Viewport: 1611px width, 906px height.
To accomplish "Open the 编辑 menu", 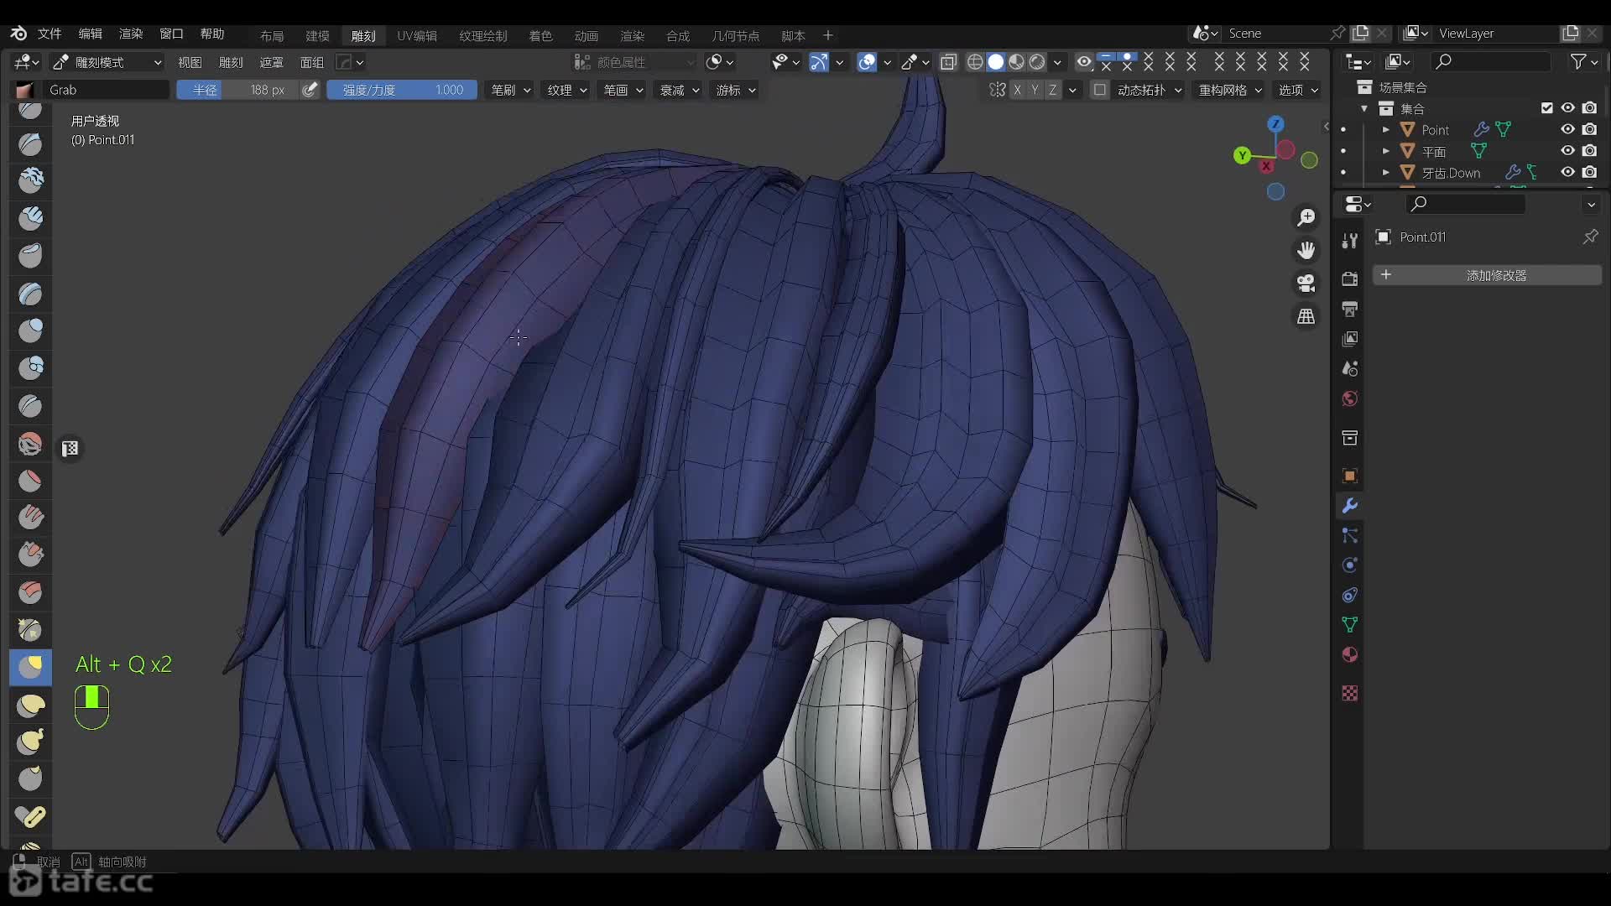I will (90, 34).
